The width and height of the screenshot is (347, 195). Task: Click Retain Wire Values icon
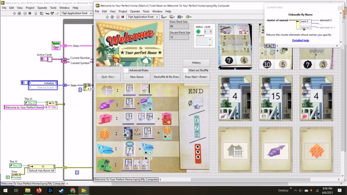point(41,13)
